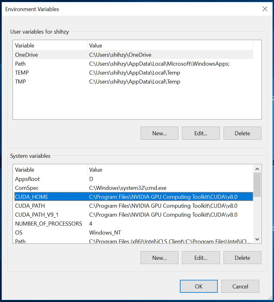Click the value D of AppsRoot
This screenshot has height=302, width=274.
pos(91,179)
